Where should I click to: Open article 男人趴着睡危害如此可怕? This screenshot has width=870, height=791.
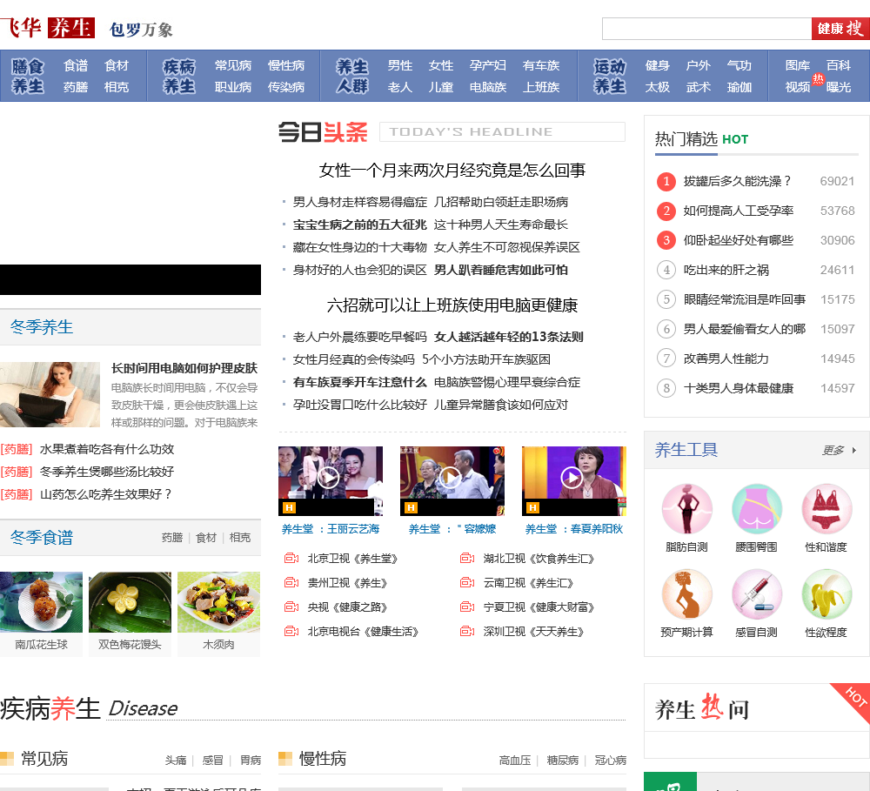pyautogui.click(x=501, y=271)
